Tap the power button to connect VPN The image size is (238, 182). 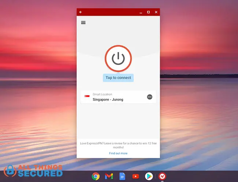pos(118,58)
